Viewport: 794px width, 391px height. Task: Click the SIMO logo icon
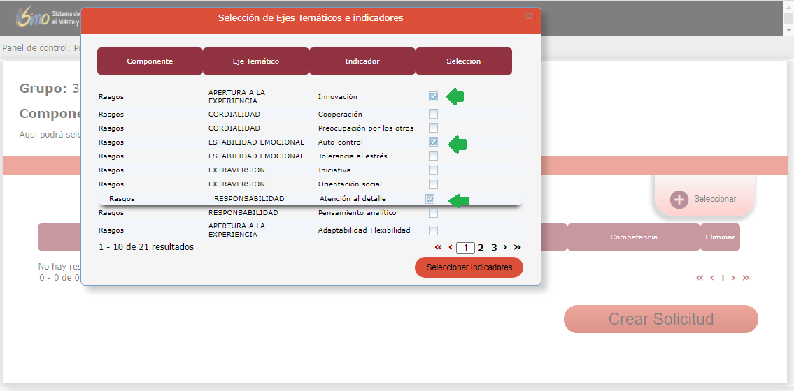coord(32,17)
